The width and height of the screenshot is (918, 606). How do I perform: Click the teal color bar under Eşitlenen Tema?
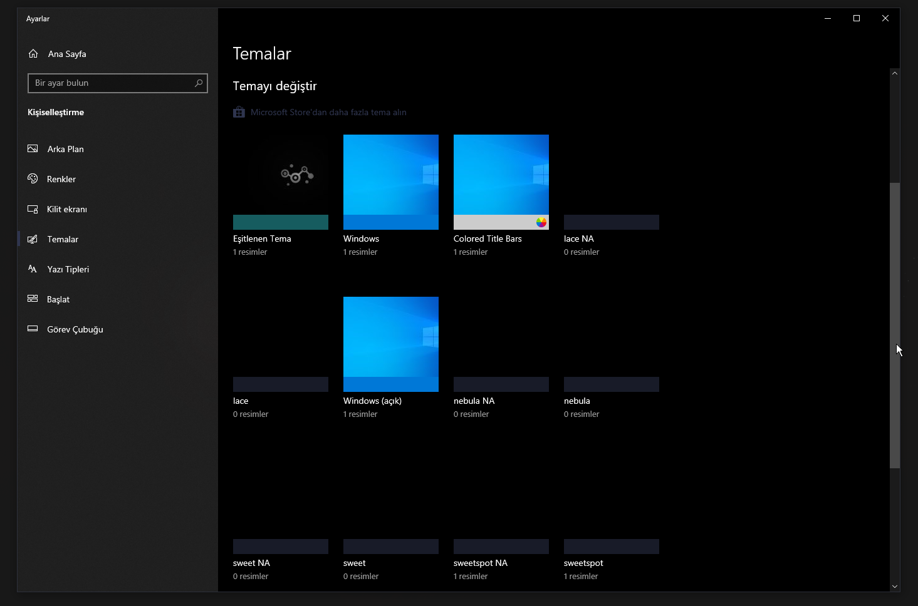click(281, 222)
